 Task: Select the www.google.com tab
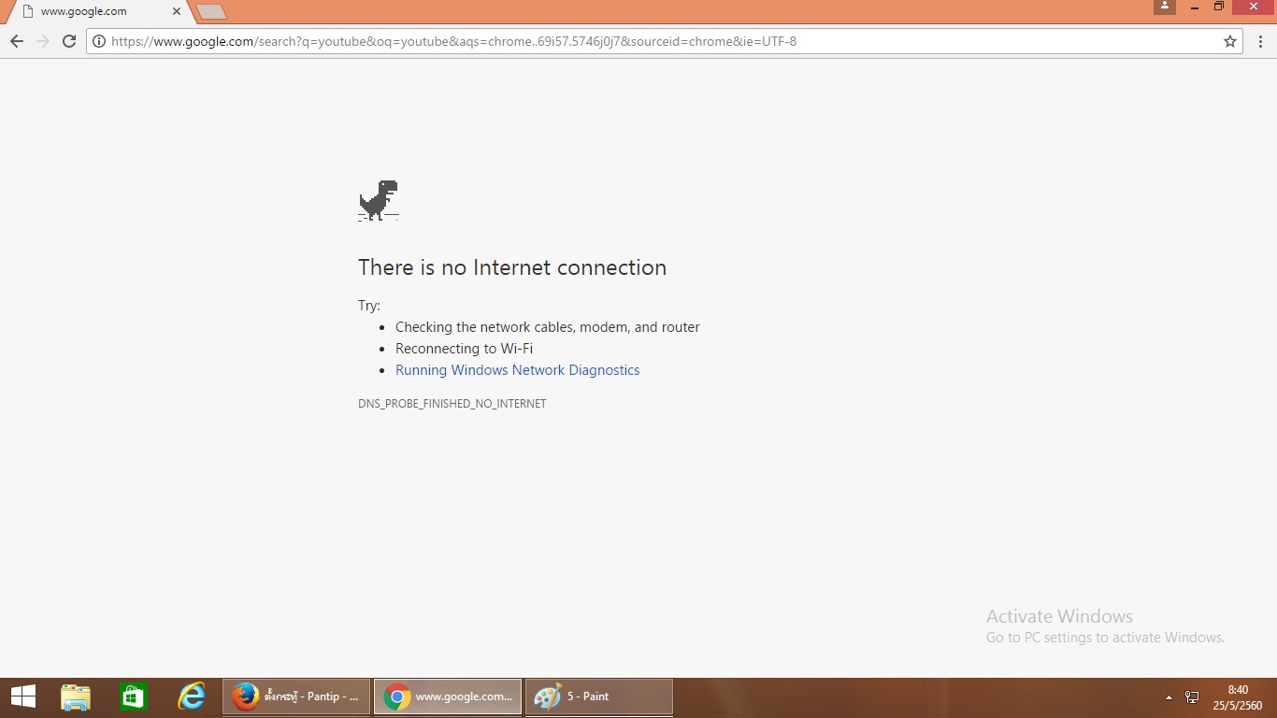pyautogui.click(x=97, y=12)
